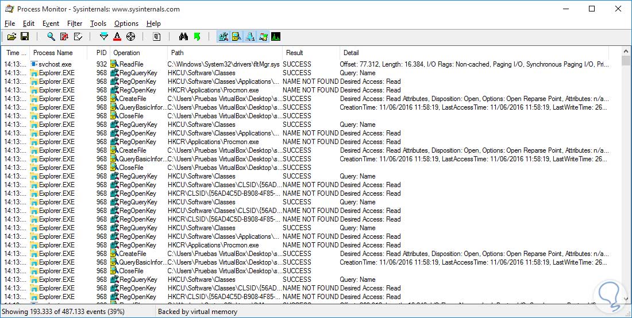632x318 pixels.
Task: Click the vertical scrollbar up arrow
Action: (x=626, y=51)
